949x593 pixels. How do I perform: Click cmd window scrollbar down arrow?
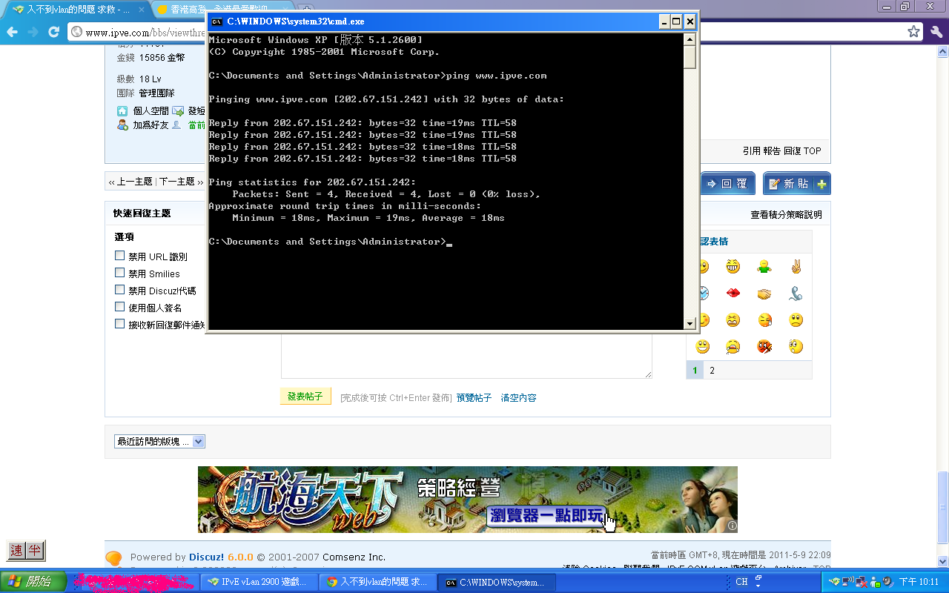690,323
